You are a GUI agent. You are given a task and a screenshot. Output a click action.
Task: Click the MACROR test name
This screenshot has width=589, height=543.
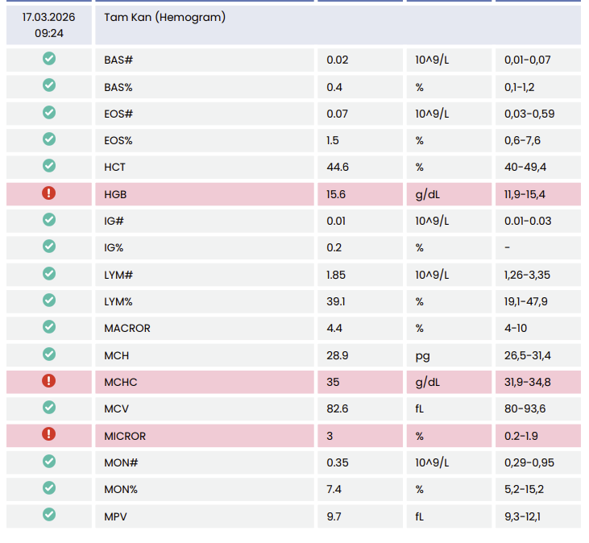127,328
